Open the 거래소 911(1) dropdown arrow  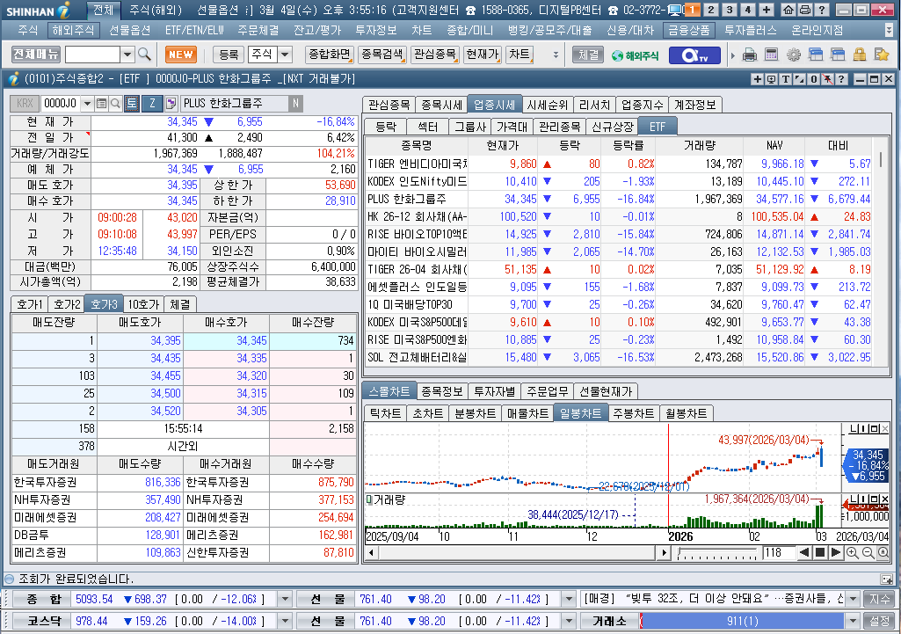coord(852,622)
